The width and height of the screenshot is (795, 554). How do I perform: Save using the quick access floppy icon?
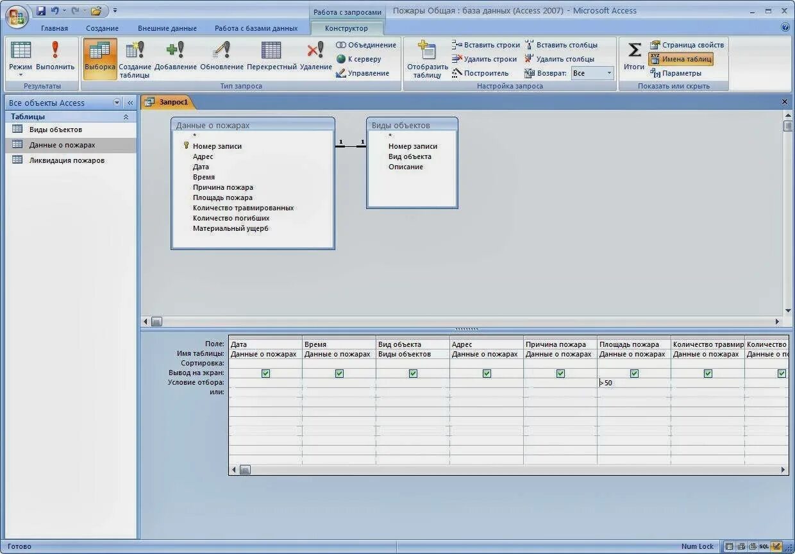click(41, 11)
